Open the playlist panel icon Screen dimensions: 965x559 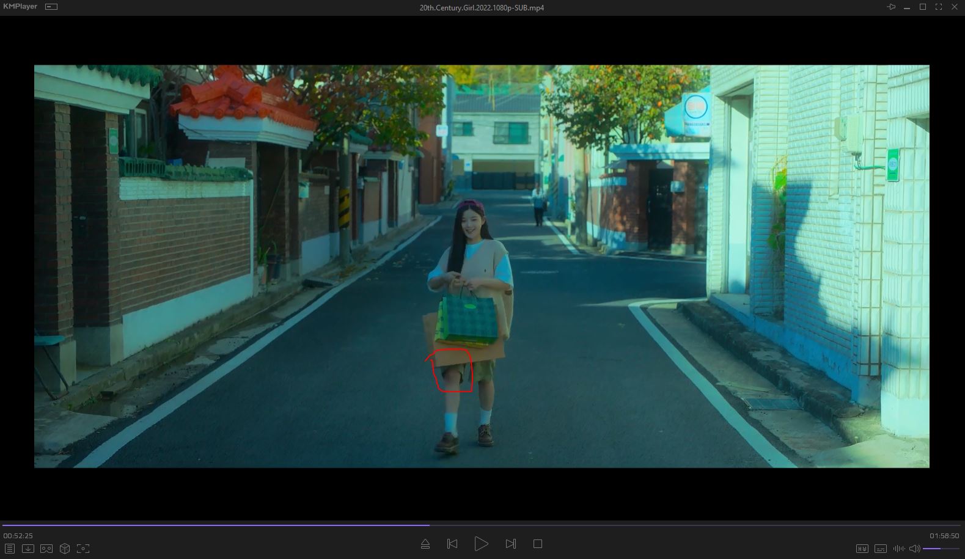pos(10,549)
